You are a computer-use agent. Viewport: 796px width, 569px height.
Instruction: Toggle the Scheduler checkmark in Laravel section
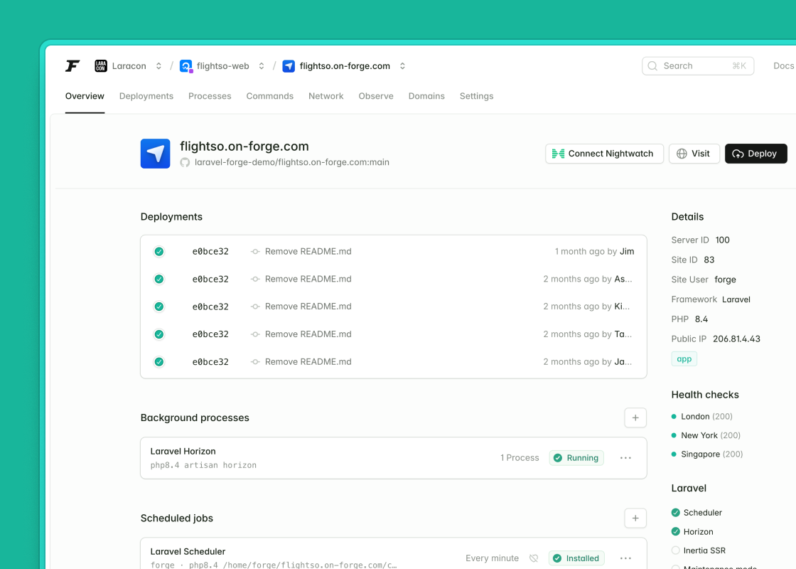tap(676, 513)
